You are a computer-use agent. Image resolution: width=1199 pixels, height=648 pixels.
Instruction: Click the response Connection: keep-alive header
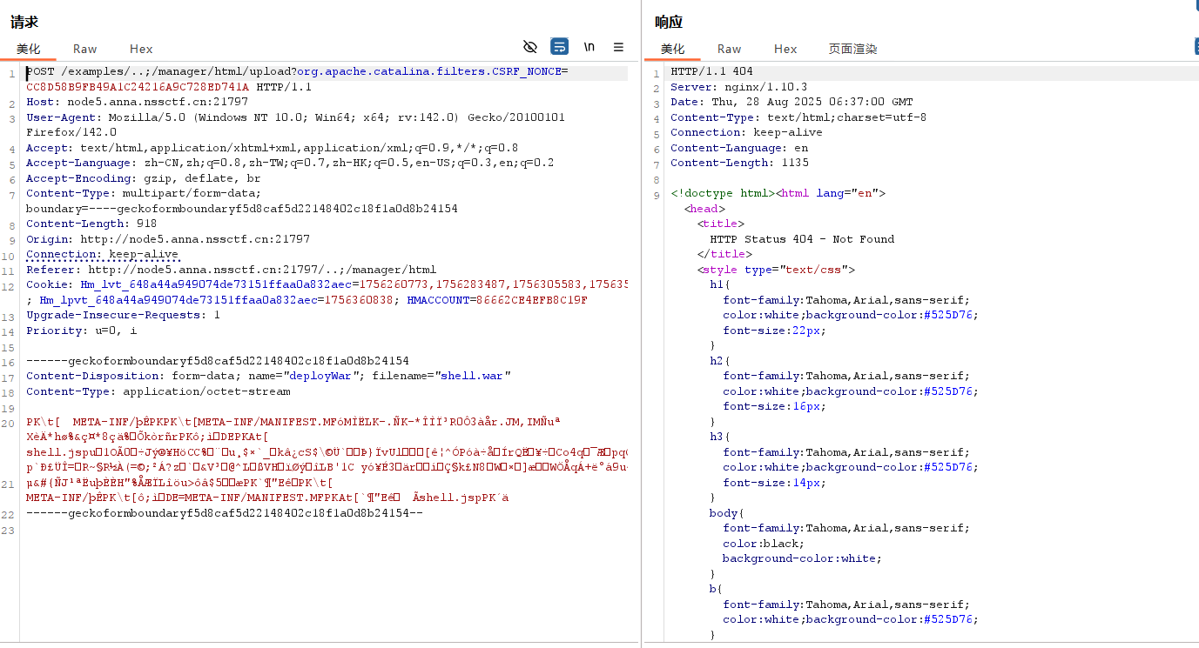pos(746,132)
